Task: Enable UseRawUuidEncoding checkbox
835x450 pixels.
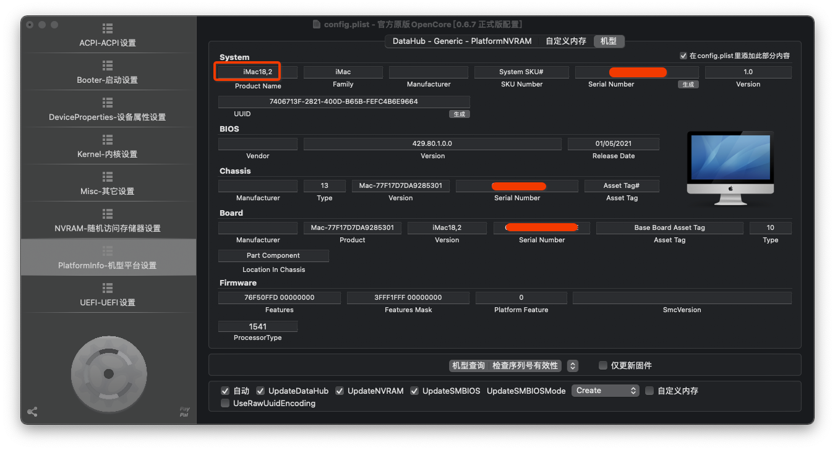Action: click(225, 403)
